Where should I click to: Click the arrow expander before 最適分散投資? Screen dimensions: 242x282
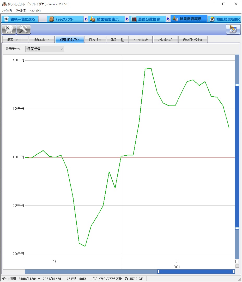127,19
